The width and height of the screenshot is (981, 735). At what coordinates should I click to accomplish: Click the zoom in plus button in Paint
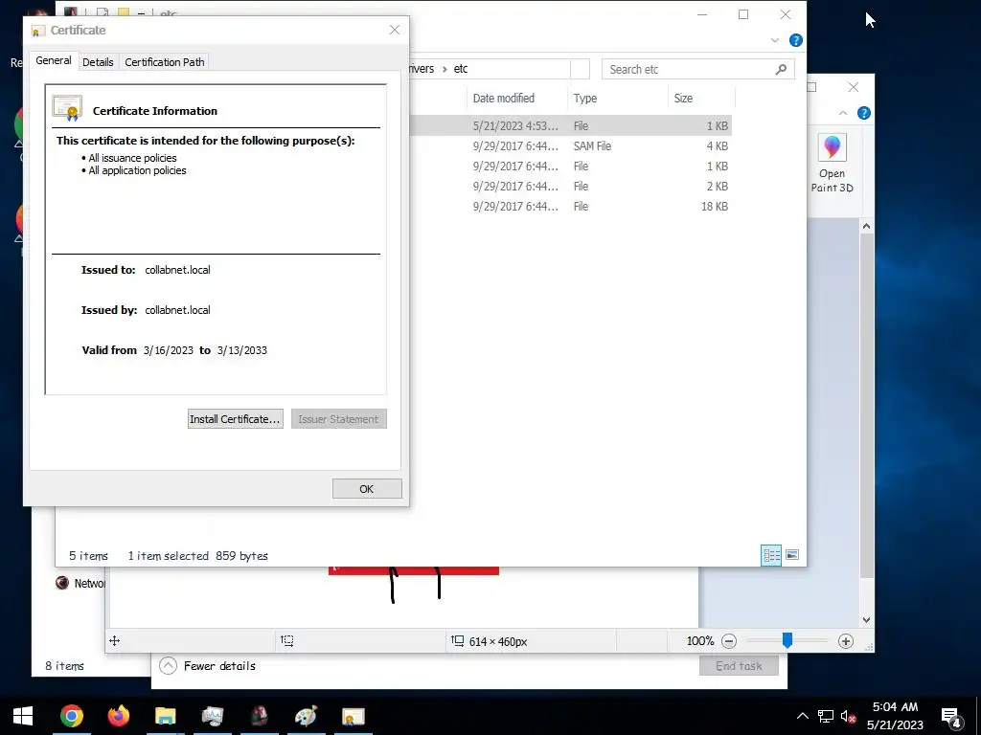[x=845, y=641]
